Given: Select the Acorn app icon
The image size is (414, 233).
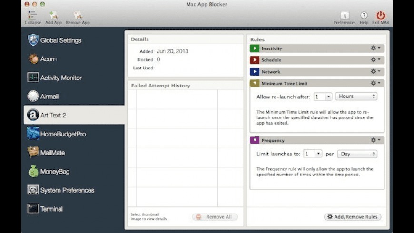Looking at the screenshot, I should point(33,59).
